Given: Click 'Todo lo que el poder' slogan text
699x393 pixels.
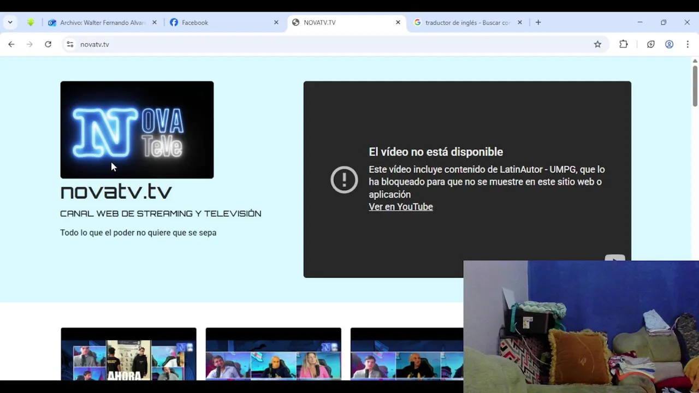Looking at the screenshot, I should click(138, 233).
